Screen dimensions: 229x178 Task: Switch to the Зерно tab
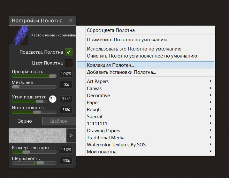tap(25, 121)
